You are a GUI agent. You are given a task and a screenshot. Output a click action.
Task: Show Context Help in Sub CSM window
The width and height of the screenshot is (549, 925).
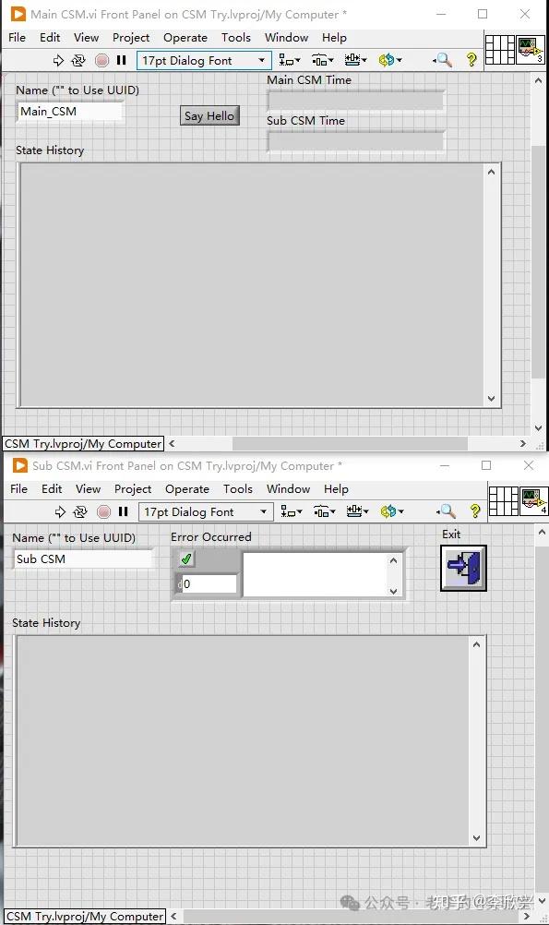pos(474,511)
